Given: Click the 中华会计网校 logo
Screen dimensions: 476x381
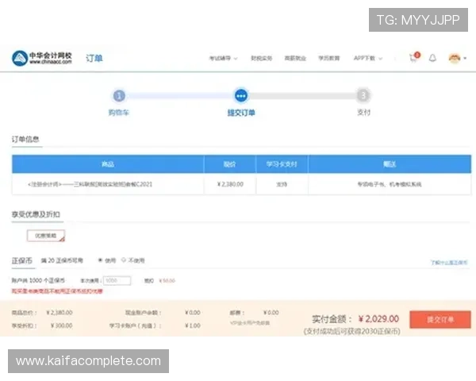Looking at the screenshot, I should pos(42,58).
